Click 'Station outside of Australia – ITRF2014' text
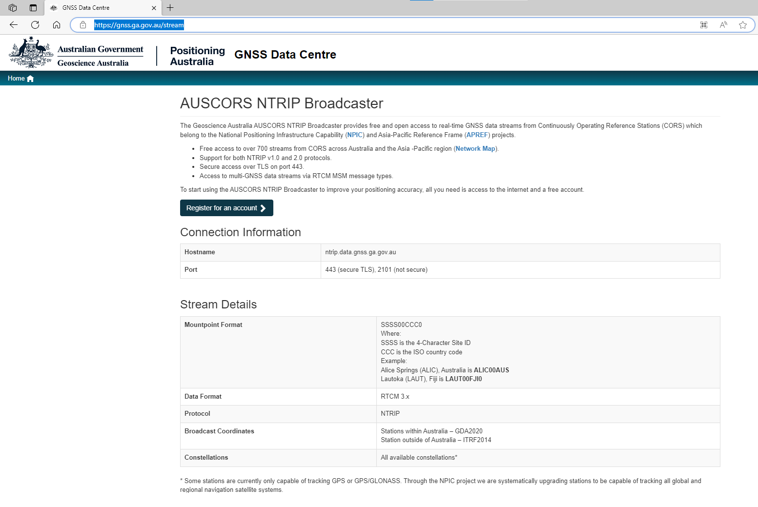The image size is (758, 507). [436, 440]
